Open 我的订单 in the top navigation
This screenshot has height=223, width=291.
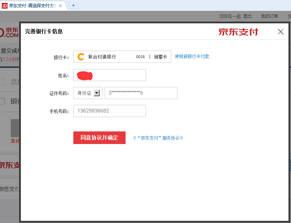point(269,16)
